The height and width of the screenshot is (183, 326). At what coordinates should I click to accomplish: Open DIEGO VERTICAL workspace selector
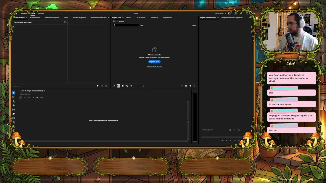coord(221,13)
